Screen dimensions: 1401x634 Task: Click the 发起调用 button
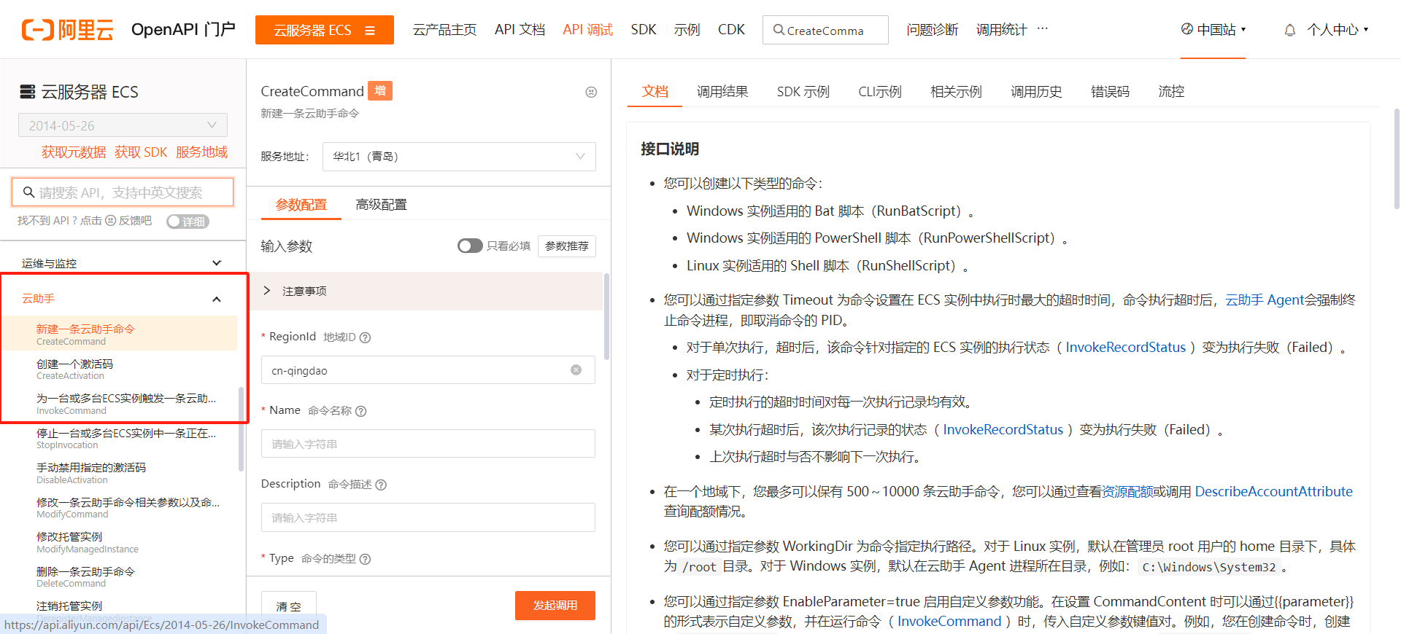point(555,606)
